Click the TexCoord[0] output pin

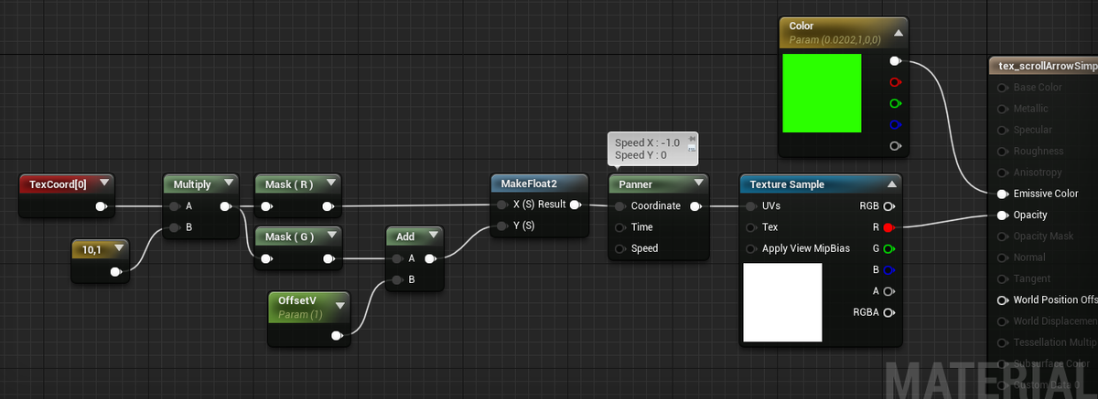[101, 206]
